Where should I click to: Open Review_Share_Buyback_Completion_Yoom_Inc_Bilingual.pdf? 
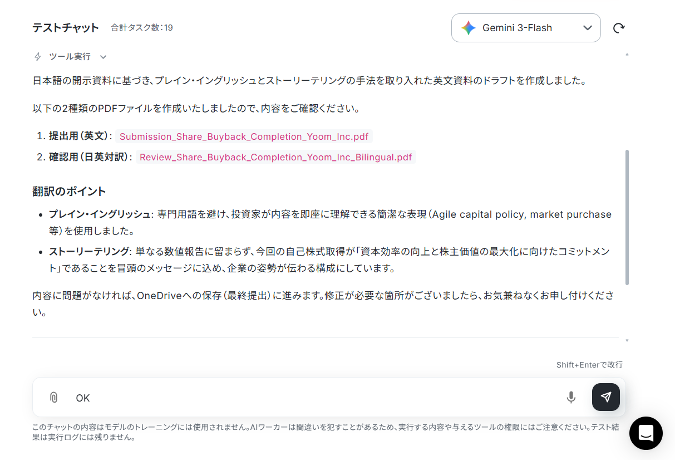click(x=275, y=157)
